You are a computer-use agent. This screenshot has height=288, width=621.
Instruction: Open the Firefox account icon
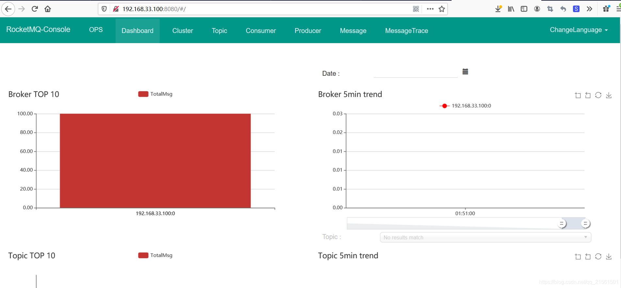tap(537, 9)
